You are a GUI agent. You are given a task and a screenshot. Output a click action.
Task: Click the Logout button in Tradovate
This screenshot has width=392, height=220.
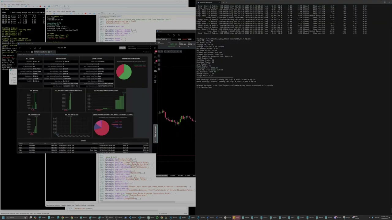click(x=123, y=48)
